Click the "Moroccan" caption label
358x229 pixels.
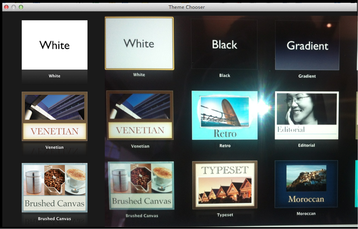point(306,214)
